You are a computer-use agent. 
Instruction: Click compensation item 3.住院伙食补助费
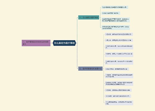(x=119, y=47)
